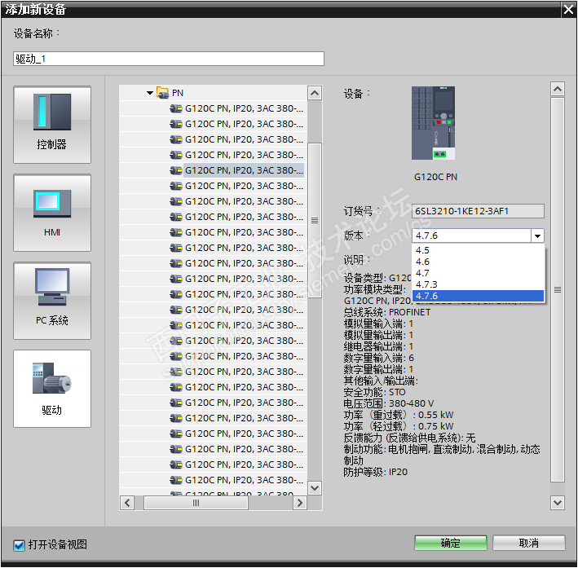Open the 版本 version dropdown arrow
Screen dimensions: 578x568
tap(537, 236)
